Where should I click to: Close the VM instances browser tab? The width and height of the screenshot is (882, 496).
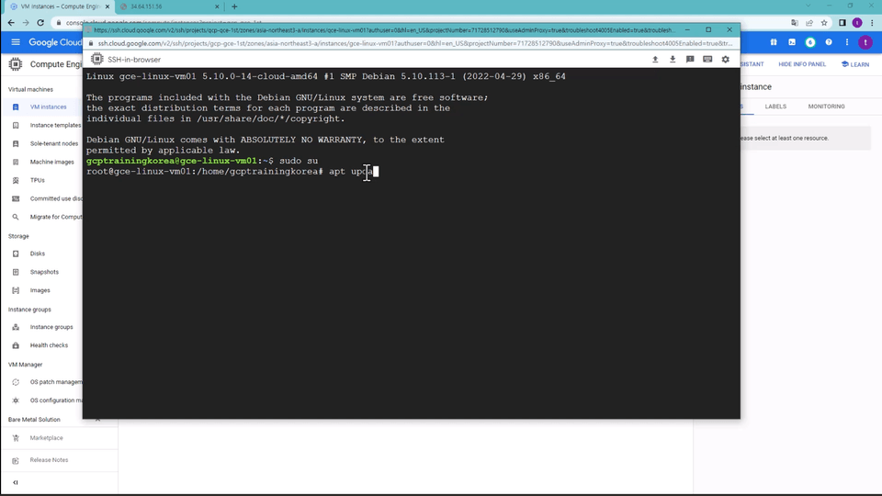(107, 6)
